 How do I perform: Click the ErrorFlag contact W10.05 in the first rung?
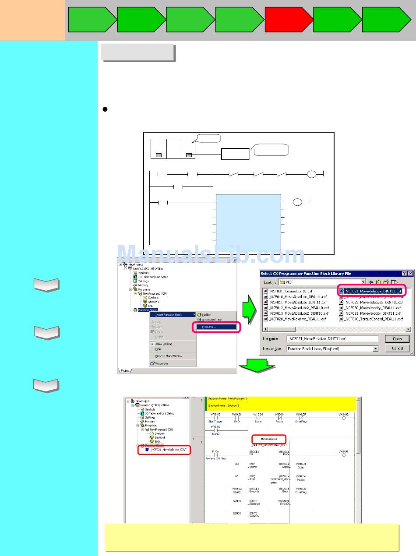[301, 417]
